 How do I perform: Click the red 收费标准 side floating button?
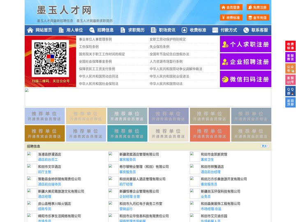pyautogui.click(x=290, y=46)
